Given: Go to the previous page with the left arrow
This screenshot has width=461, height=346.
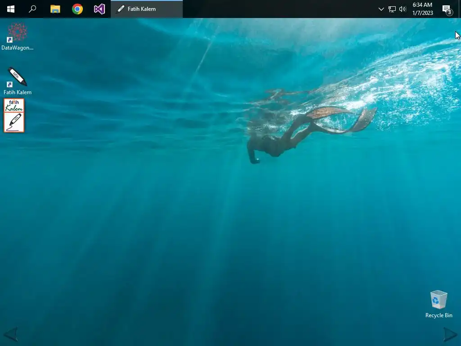Looking at the screenshot, I should [11, 334].
